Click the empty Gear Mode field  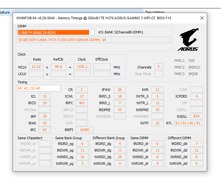point(159,74)
